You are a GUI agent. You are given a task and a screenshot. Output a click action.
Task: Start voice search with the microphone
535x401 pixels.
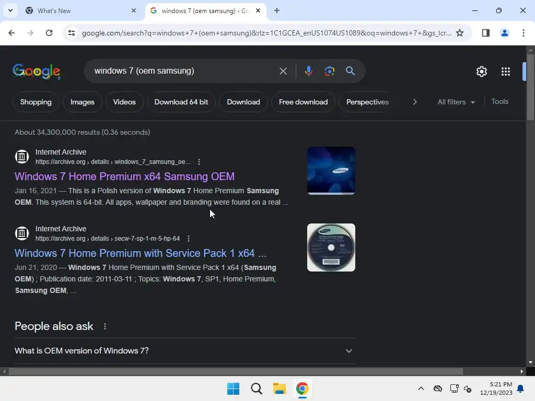pos(308,71)
